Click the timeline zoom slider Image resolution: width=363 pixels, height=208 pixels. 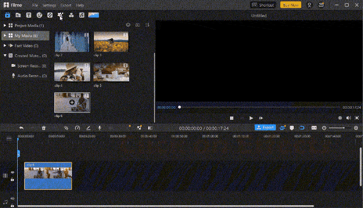pyautogui.click(x=340, y=128)
